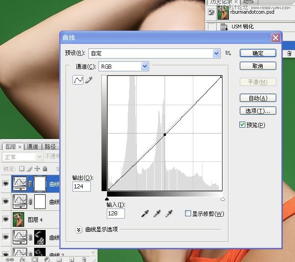The image size is (295, 262).
Task: Lock all with padlock icon
Action: [45, 168]
